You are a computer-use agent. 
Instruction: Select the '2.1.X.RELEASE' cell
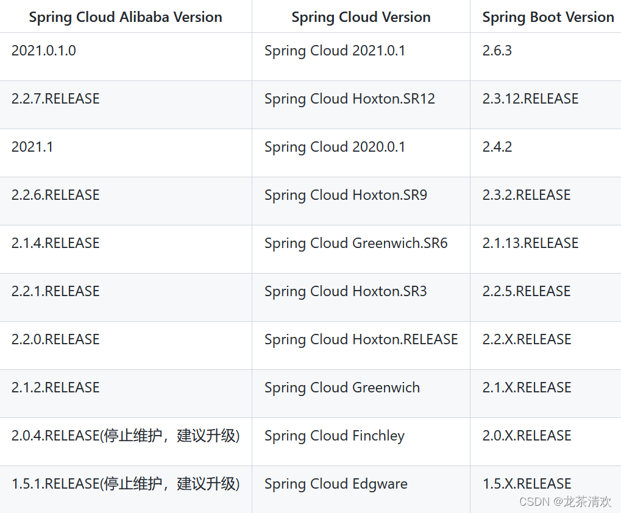[546, 394]
